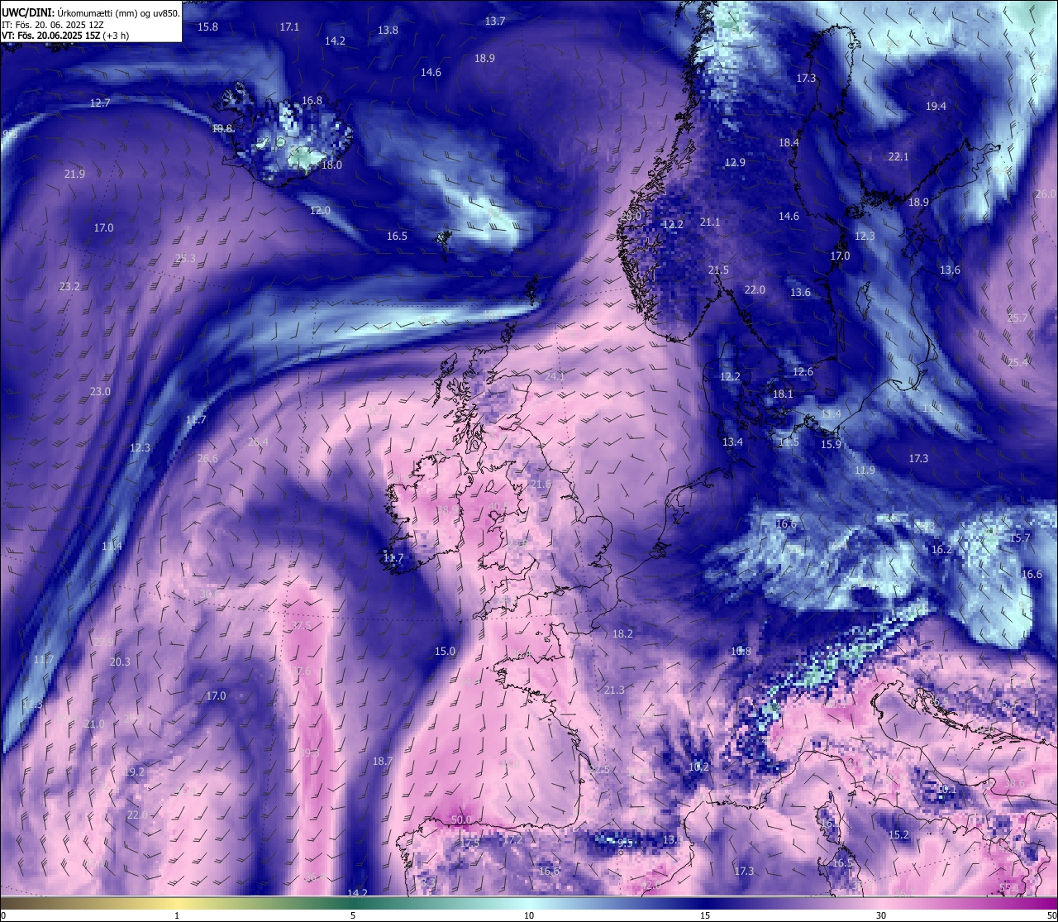Screen dimensions: 1058x922
Task: Click the 16.8 value over Iceland
Action: [312, 100]
